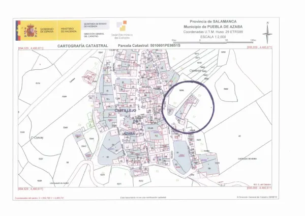Click the non-certification disclaimer footer text
Viewport: 305px width, 216px height.
pyautogui.click(x=143, y=198)
